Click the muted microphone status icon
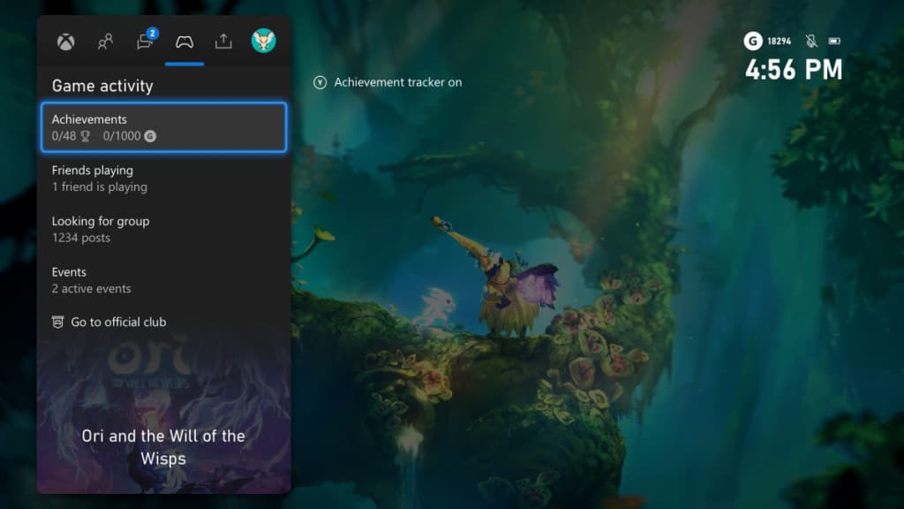904x509 pixels. click(811, 41)
